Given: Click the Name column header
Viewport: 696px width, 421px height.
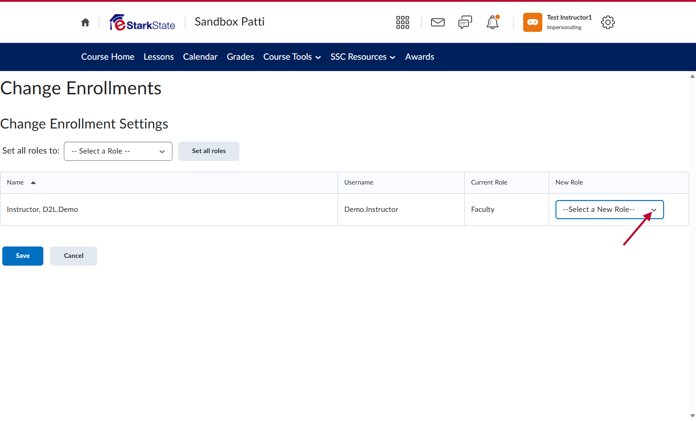Looking at the screenshot, I should click(x=15, y=183).
